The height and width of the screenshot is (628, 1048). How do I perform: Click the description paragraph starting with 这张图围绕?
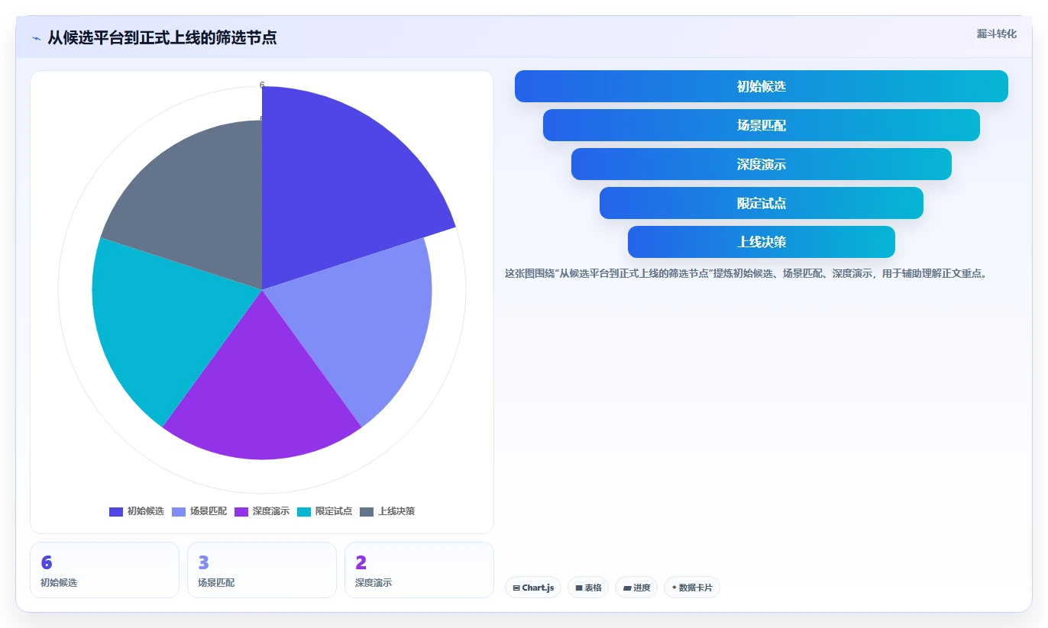pyautogui.click(x=746, y=273)
